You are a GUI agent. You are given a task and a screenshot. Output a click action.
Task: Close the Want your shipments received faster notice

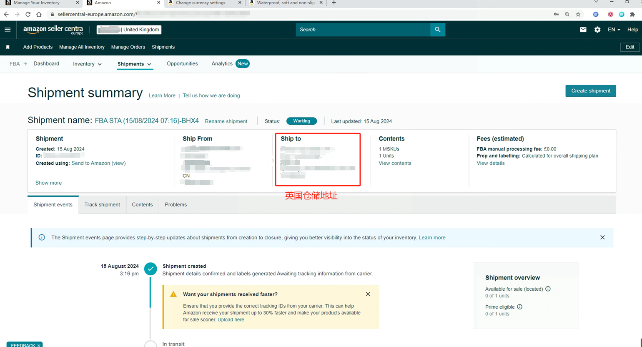[368, 294]
